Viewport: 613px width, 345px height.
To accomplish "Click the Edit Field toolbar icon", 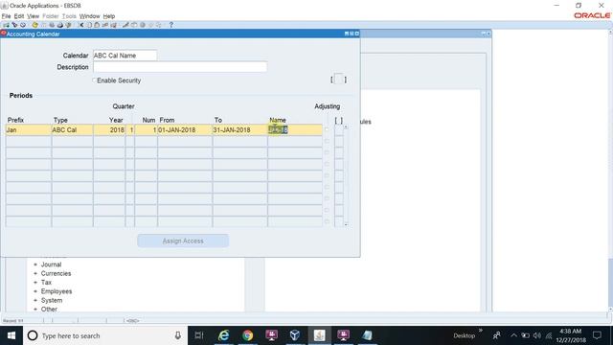I will (x=125, y=25).
